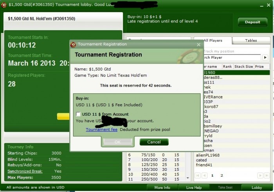Screen dimensions: 274x192
Task: Sort players by Rank column
Action: pos(227,67)
